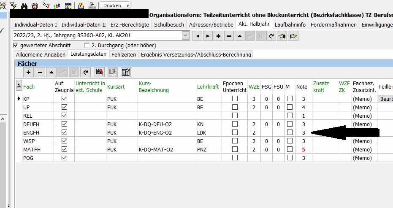Uncheck 'Auf Zeugnis' for POG row
The image size is (393, 208).
click(x=65, y=158)
